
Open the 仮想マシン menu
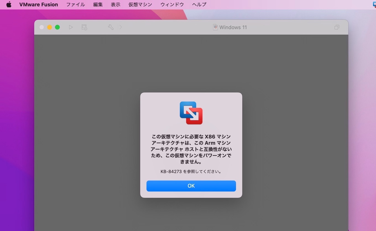coord(140,4)
